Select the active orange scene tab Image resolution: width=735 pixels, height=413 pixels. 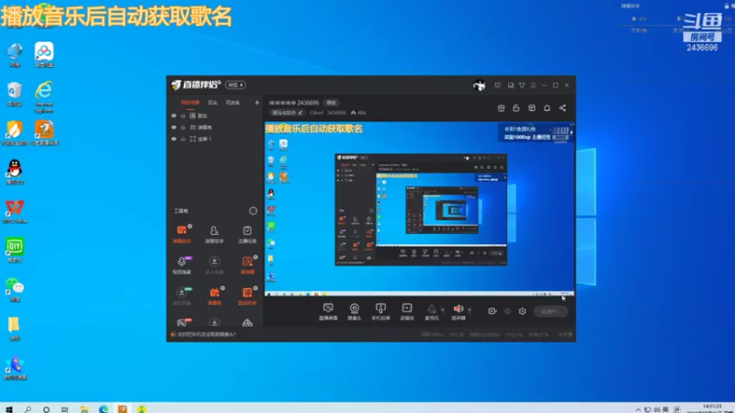tap(190, 103)
